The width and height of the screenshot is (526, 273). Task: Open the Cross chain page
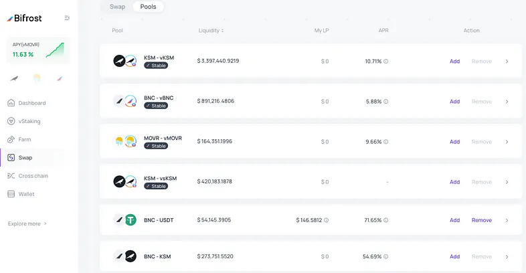[33, 176]
